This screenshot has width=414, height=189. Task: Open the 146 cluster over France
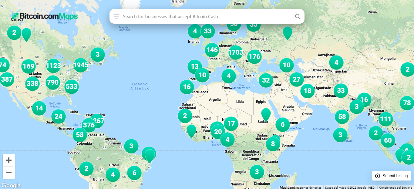coord(212,50)
